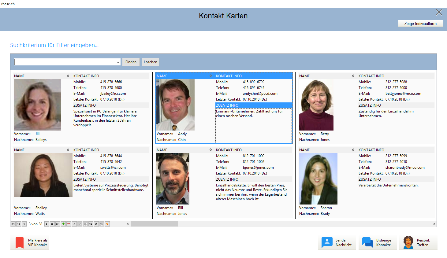Click email andychin@pccd.com
Viewport: 447px width, 258px height.
(260, 94)
